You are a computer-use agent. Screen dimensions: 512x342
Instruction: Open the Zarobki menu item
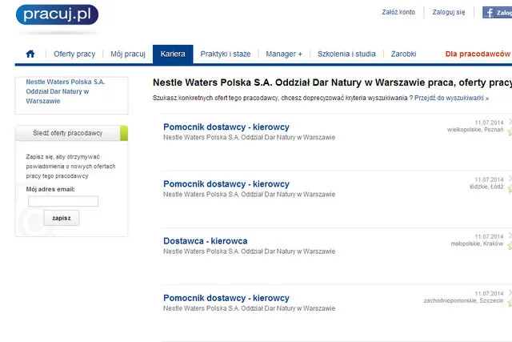point(403,54)
